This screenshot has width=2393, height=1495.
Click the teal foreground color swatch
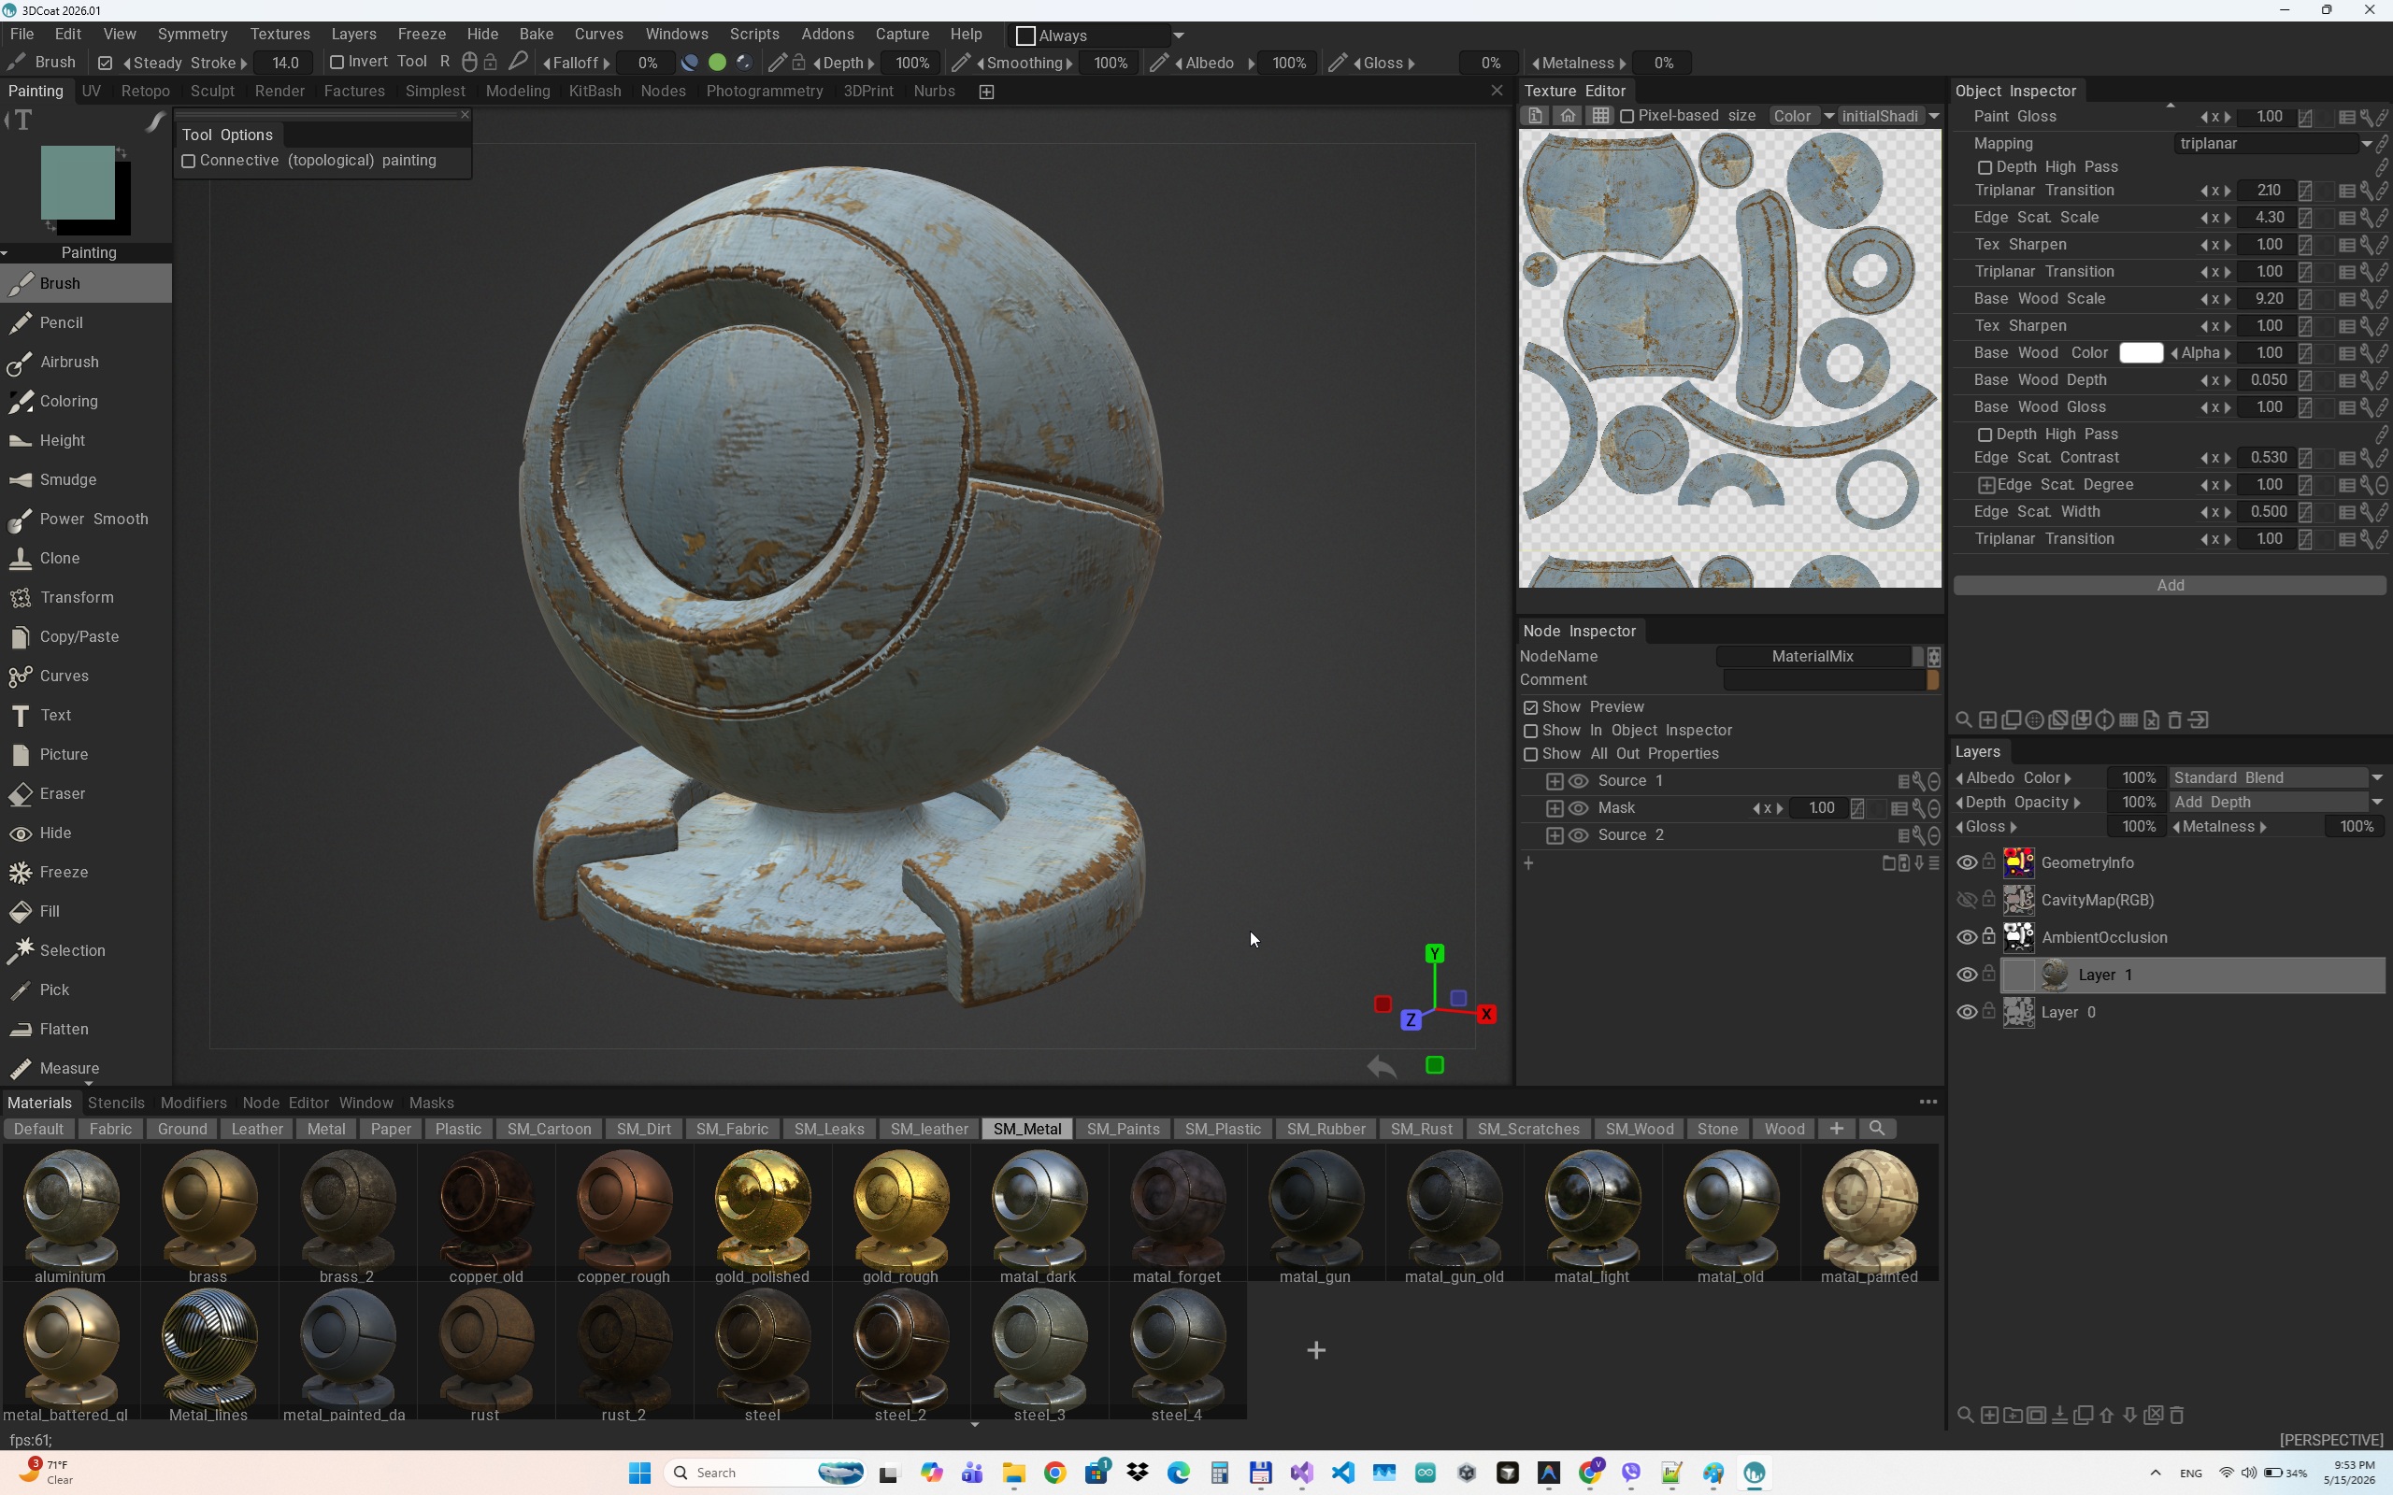coord(78,182)
